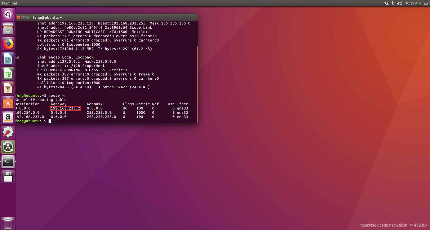This screenshot has height=230, width=430.
Task: Open LibreOffice Impress presentations
Action: pos(8,88)
